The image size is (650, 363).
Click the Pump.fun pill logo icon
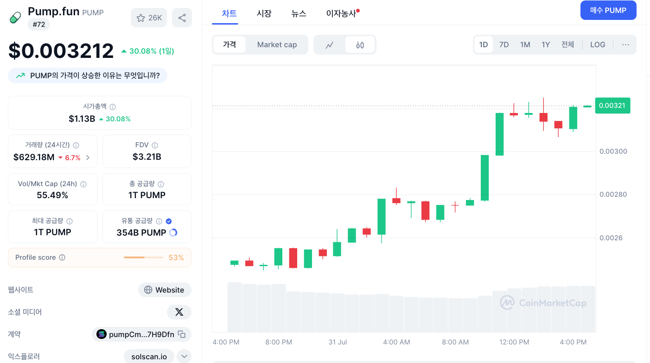(x=16, y=18)
